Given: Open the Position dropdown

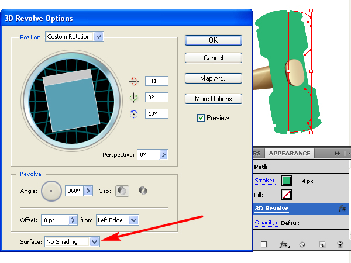Looking at the screenshot, I should (x=98, y=37).
